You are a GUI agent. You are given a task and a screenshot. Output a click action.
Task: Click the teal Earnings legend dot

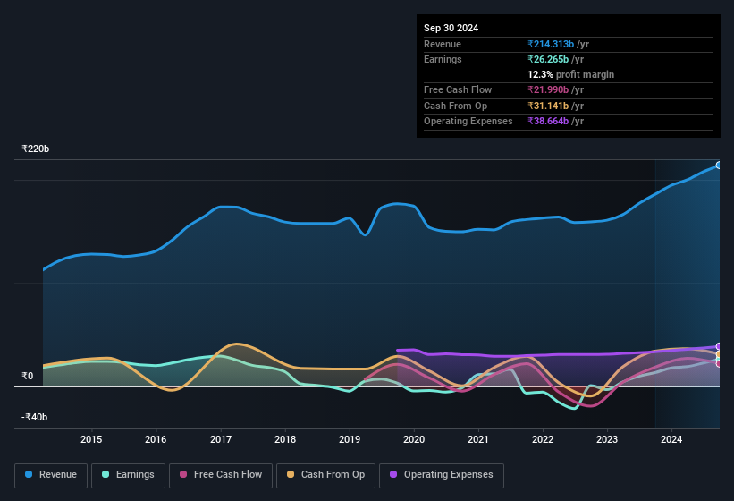[105, 474]
